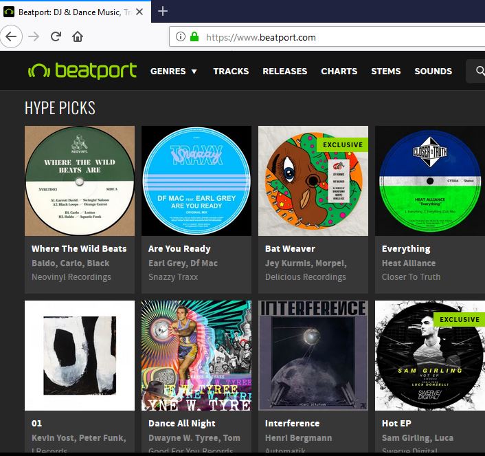The width and height of the screenshot is (485, 456).
Task: Open artist Heat Alliance
Action: 409,263
